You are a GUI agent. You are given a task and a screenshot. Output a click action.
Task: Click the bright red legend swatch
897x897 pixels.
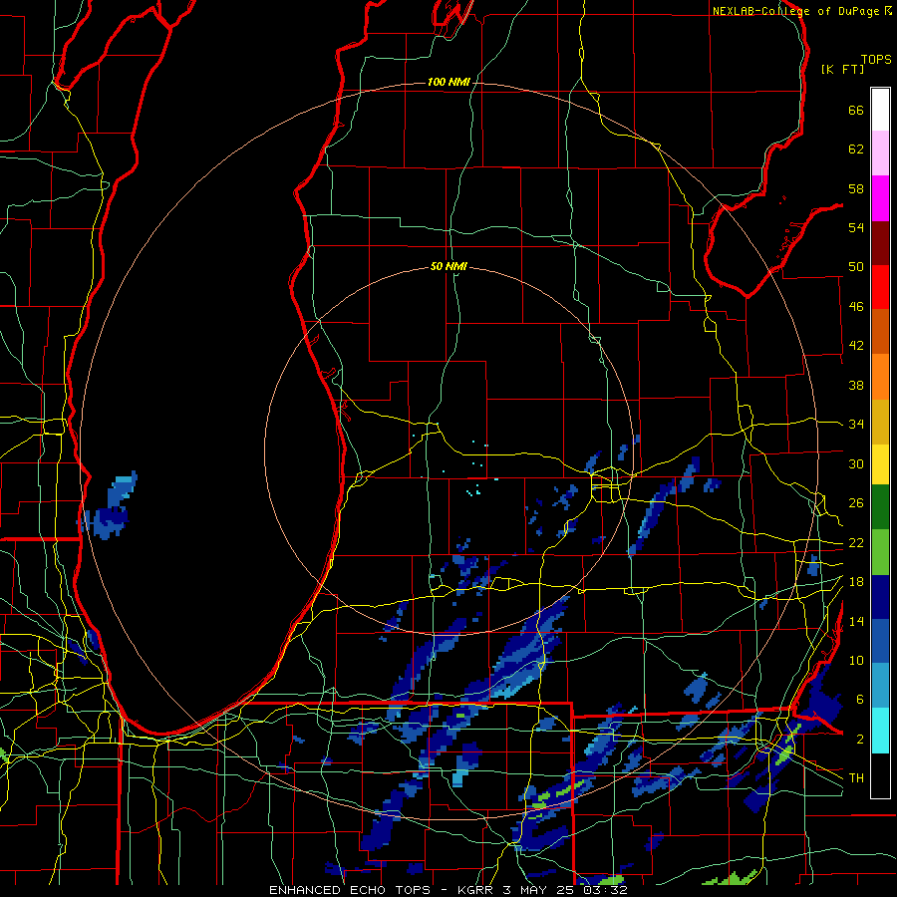pos(880,287)
